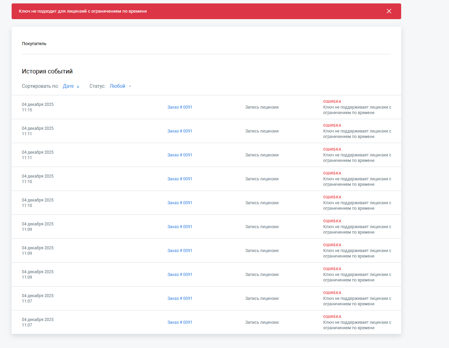
Task: Dismiss the red error banner with X
Action: 389,11
